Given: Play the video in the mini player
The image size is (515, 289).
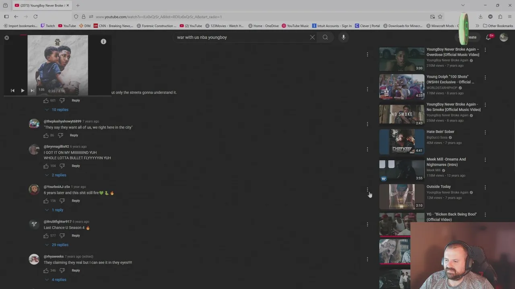Looking at the screenshot, I should (23, 91).
